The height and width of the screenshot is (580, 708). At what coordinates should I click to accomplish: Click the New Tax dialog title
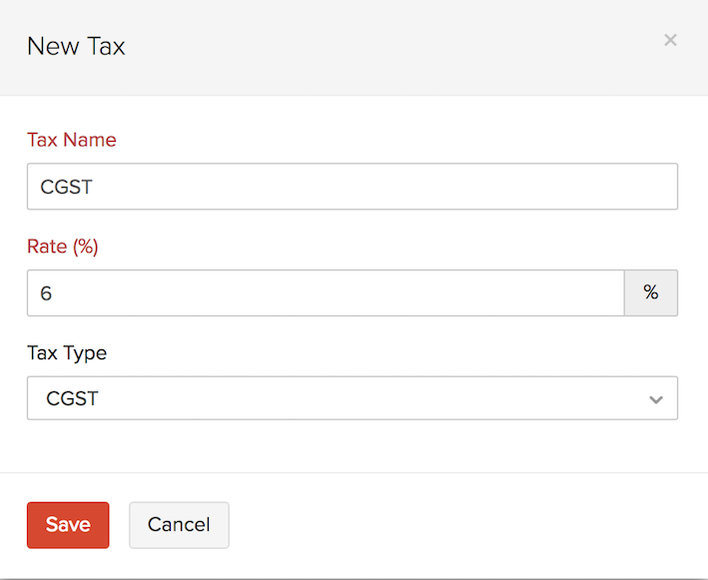pyautogui.click(x=76, y=46)
